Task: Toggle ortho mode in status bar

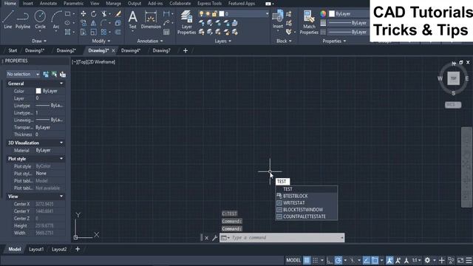Action: click(x=330, y=260)
